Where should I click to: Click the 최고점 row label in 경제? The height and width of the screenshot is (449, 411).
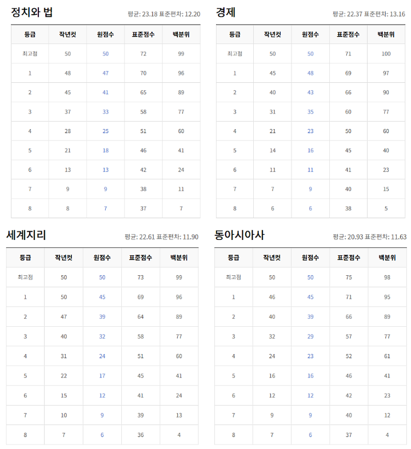(x=235, y=54)
